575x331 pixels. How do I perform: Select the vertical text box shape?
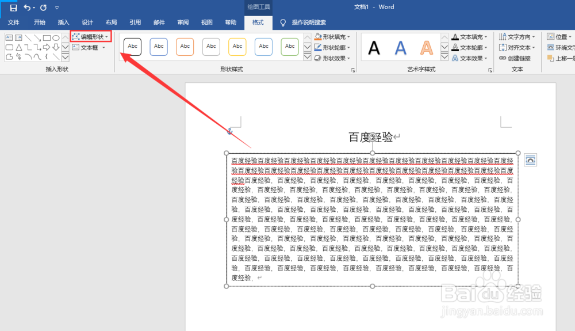pos(18,38)
